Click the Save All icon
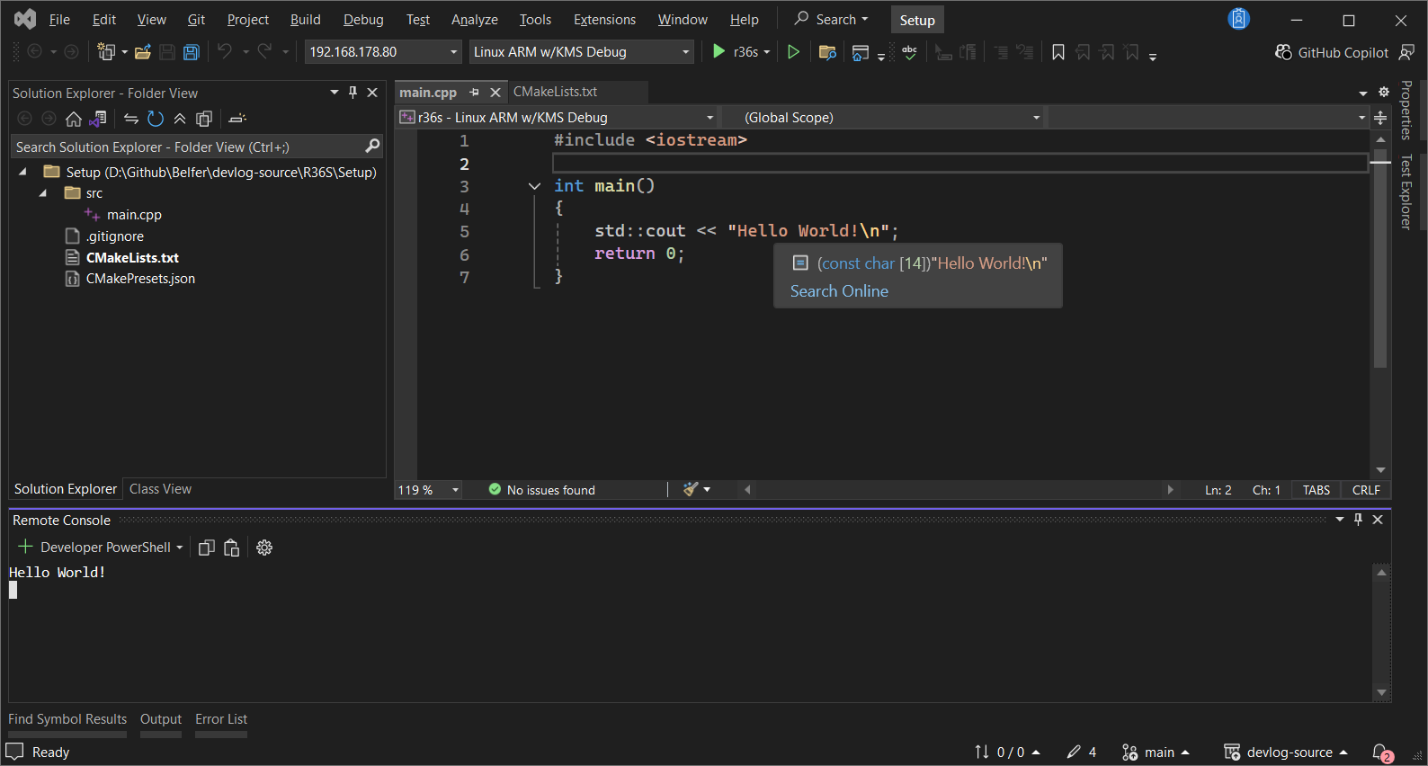 (192, 52)
